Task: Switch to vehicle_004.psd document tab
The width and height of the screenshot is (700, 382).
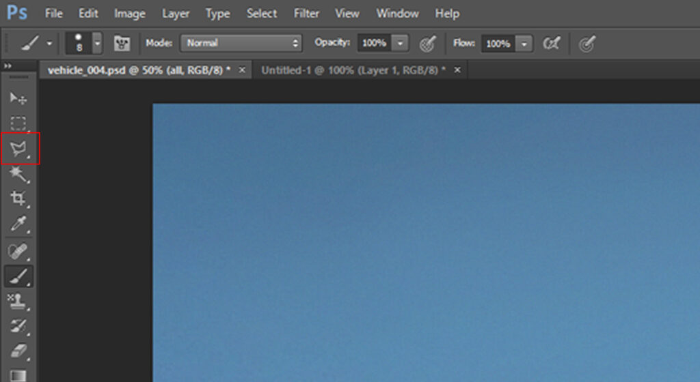Action: click(x=139, y=70)
